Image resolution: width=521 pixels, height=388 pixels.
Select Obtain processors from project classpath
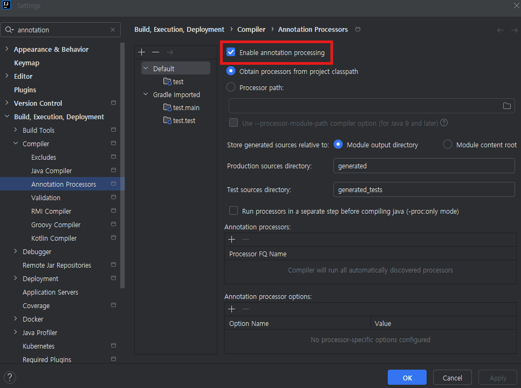pyautogui.click(x=231, y=71)
